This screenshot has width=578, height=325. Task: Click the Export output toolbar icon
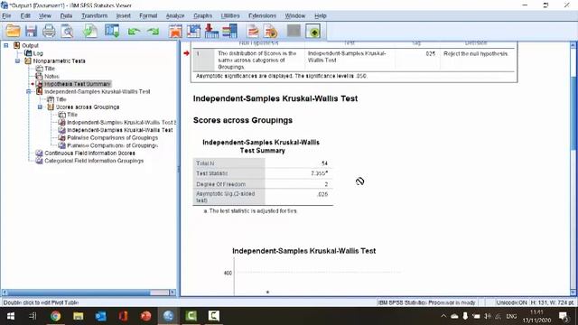(89, 31)
